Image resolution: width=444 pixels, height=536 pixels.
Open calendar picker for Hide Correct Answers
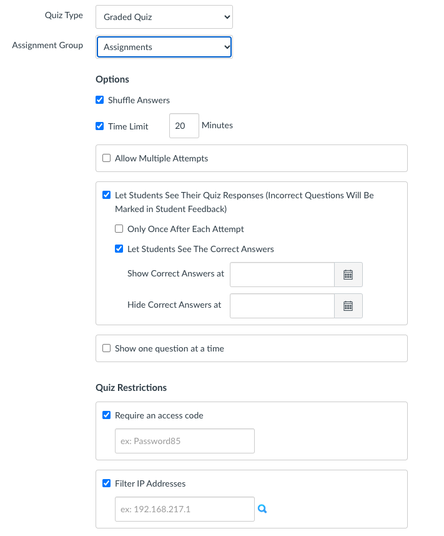pos(348,306)
